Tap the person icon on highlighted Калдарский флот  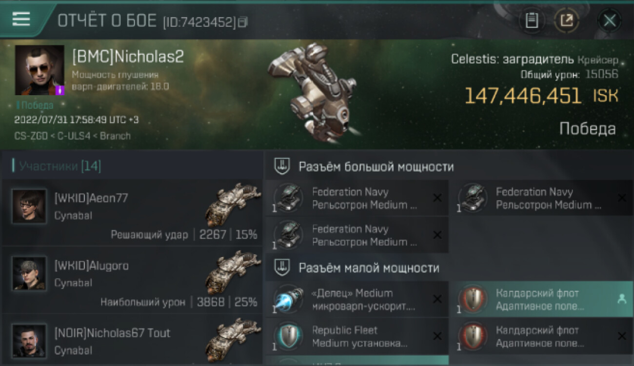[622, 300]
